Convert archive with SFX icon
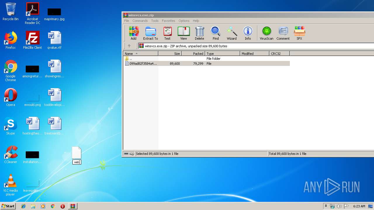The width and height of the screenshot is (374, 210). (299, 33)
